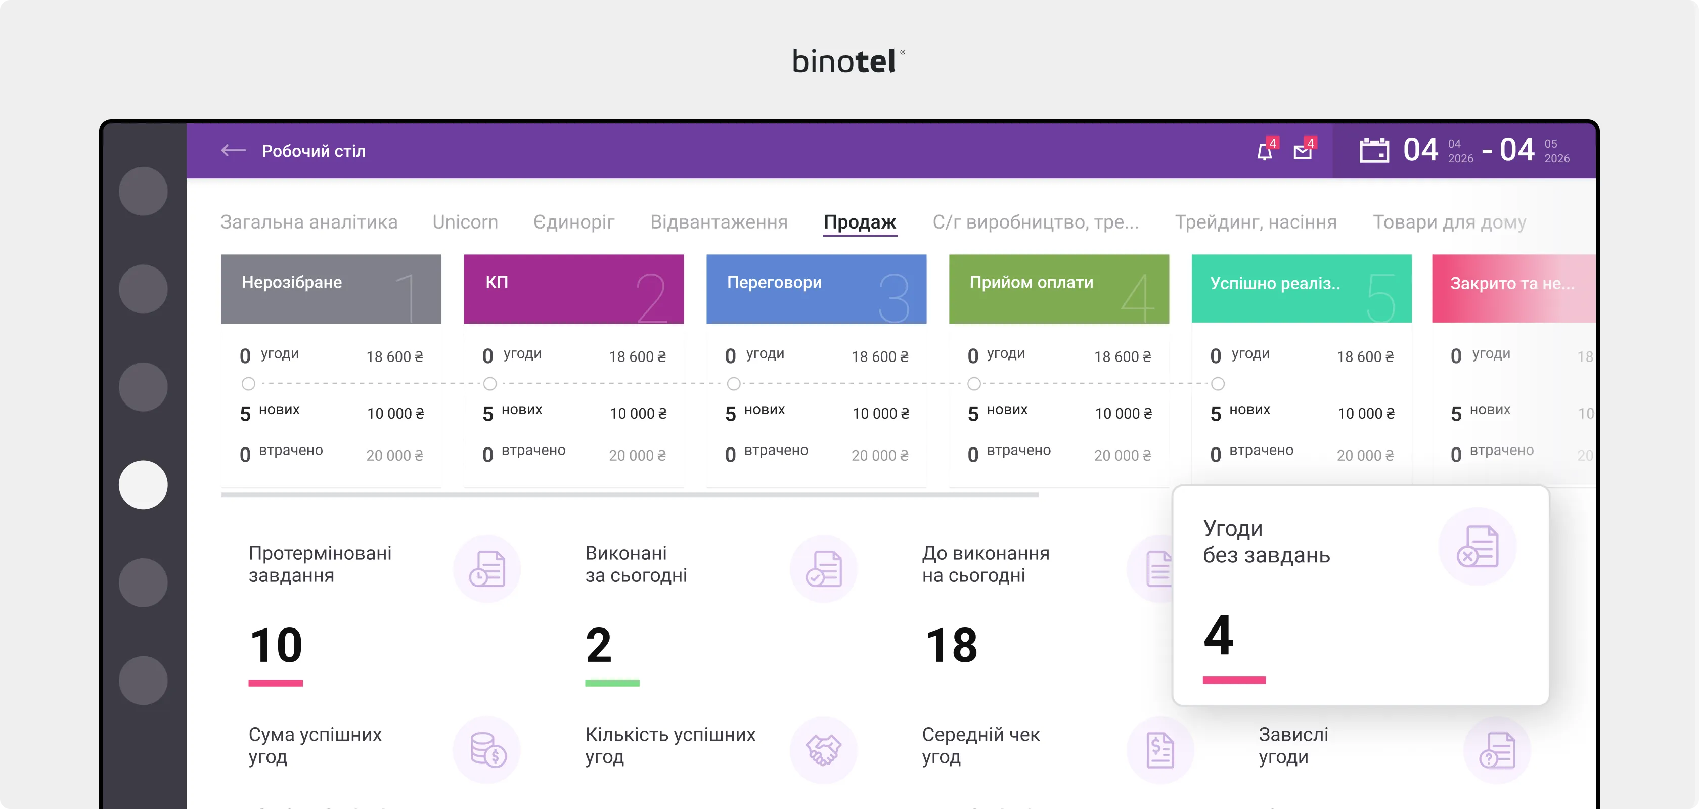Click the Завислі угоди icon
Screen dimensions: 1699x809
(1497, 750)
